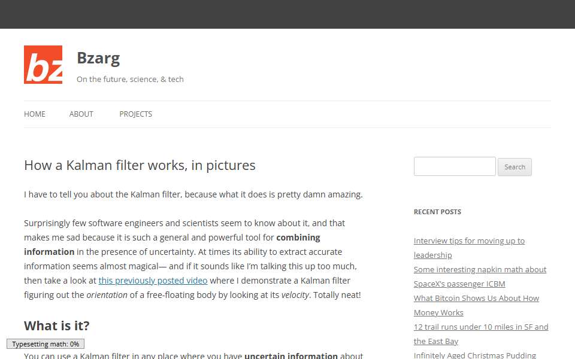Screen dimensions: 575x359
Task: Open the 'this previously posted video' link
Action: click(153, 281)
